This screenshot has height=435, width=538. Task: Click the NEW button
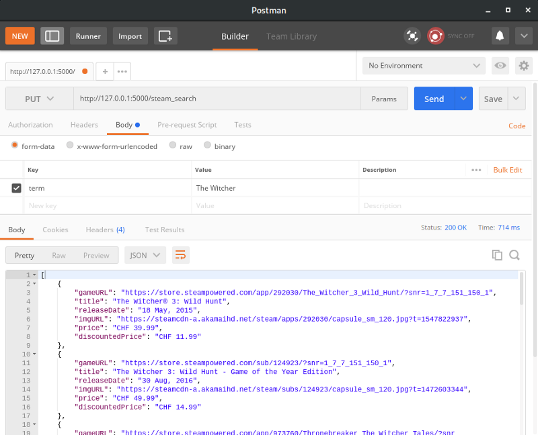coord(20,36)
